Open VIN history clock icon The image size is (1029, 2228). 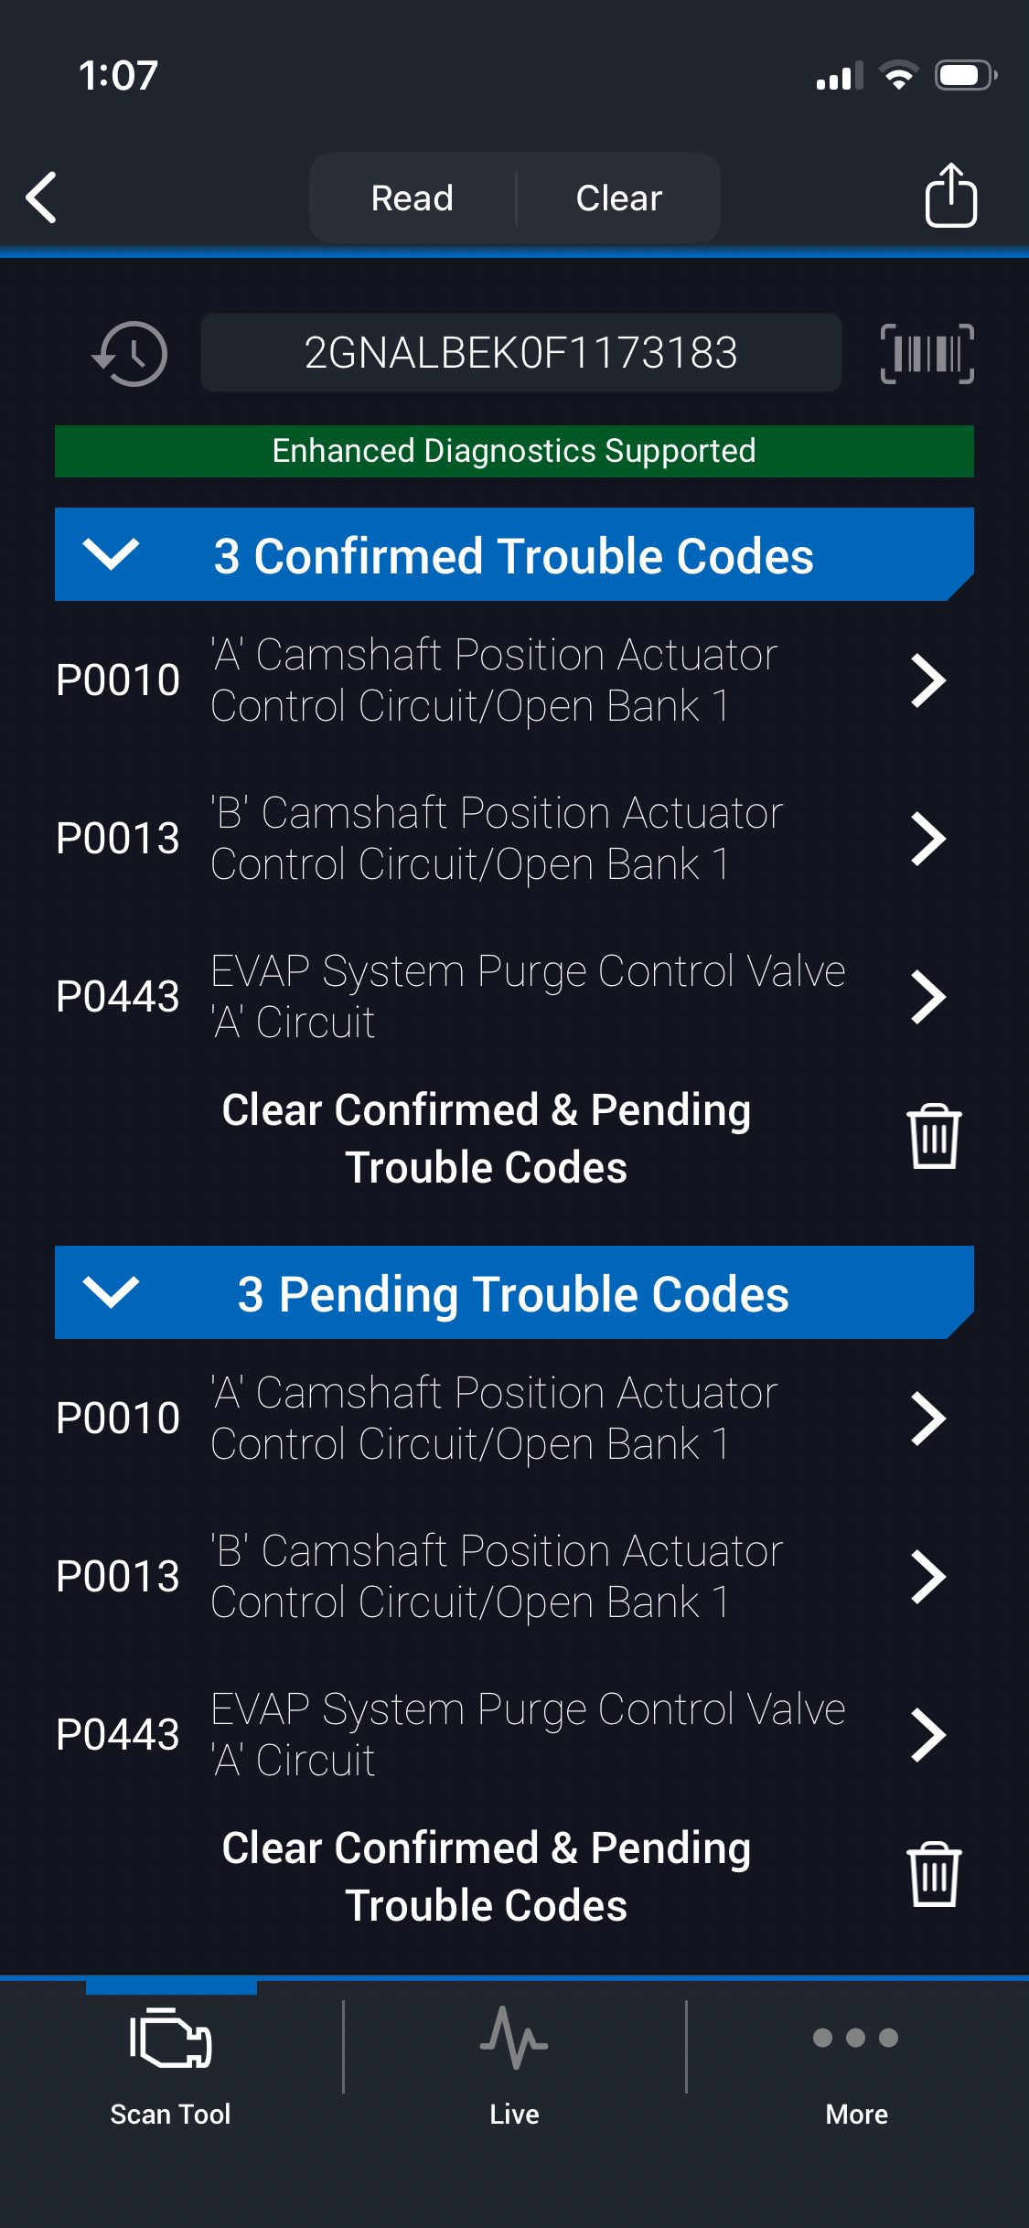pos(130,354)
